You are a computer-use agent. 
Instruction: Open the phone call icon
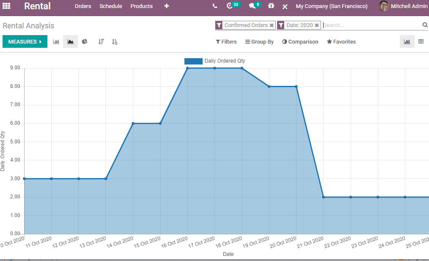pyautogui.click(x=215, y=6)
